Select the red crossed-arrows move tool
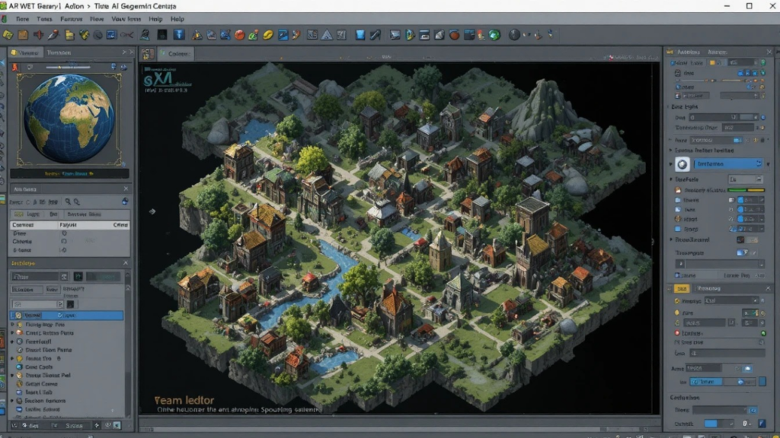Screen dimensions: 780x438 [x=38, y=35]
